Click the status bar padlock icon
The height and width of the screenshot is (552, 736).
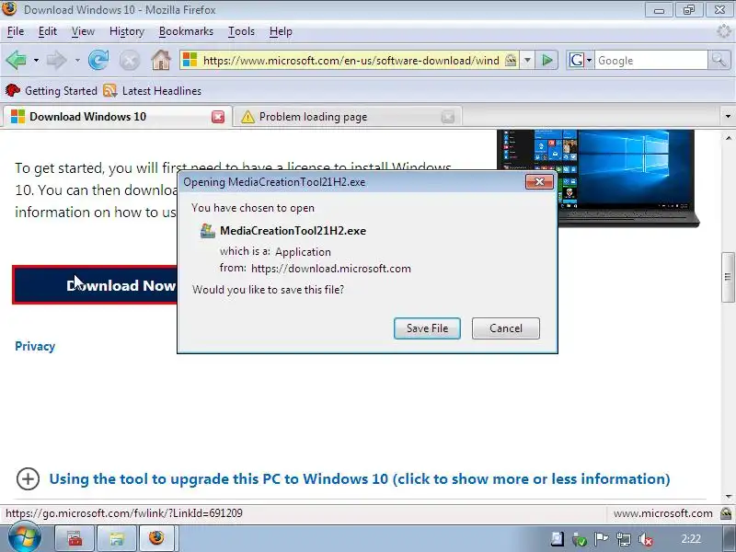click(726, 513)
